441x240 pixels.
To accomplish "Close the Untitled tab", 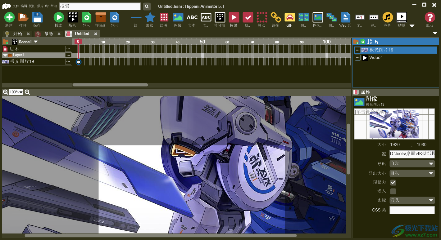I will tap(96, 34).
